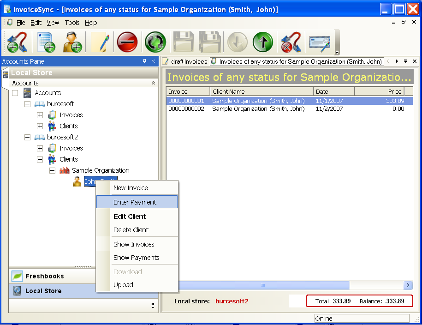422x325 pixels.
Task: Click the Invoices icon under burcesoft
Action: coord(52,115)
